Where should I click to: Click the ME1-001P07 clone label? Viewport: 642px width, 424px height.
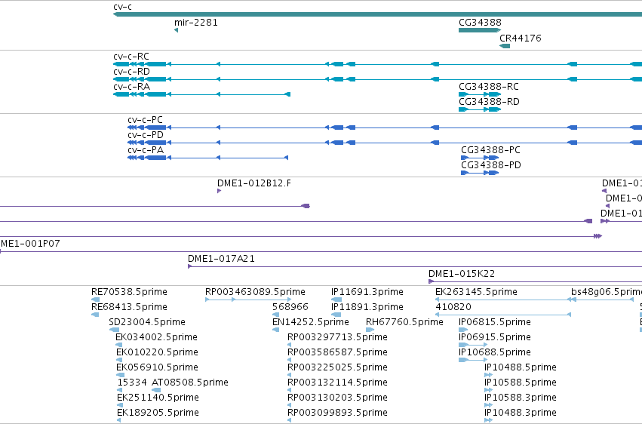point(30,244)
